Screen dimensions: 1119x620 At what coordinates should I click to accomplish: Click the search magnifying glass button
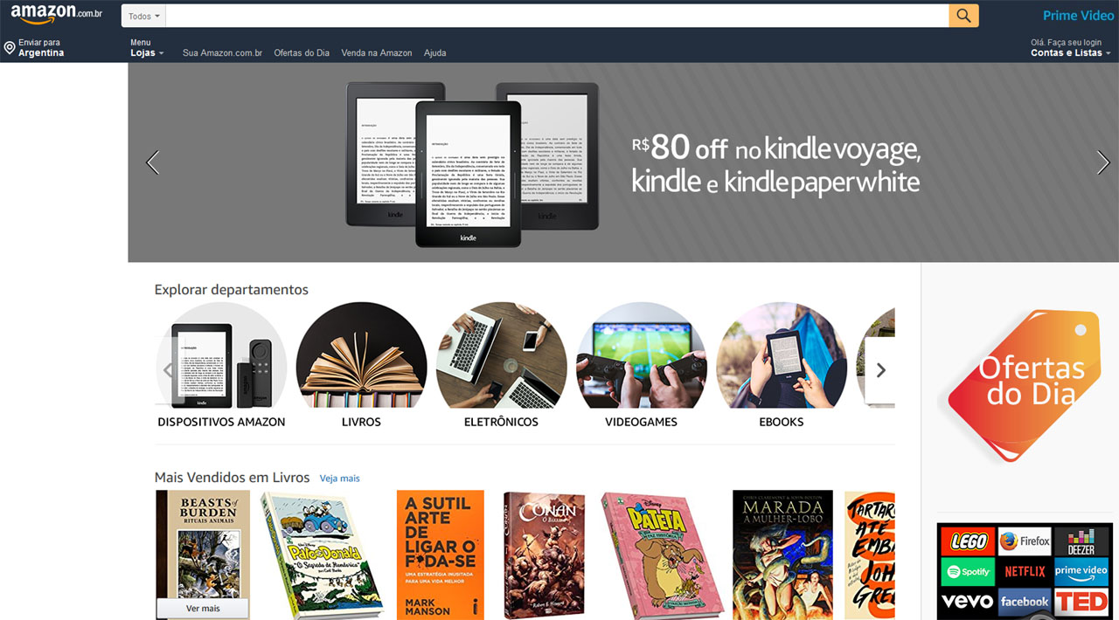click(963, 16)
